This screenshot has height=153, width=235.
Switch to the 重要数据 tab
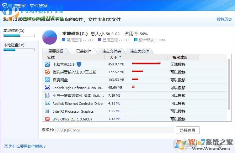(x=56, y=51)
